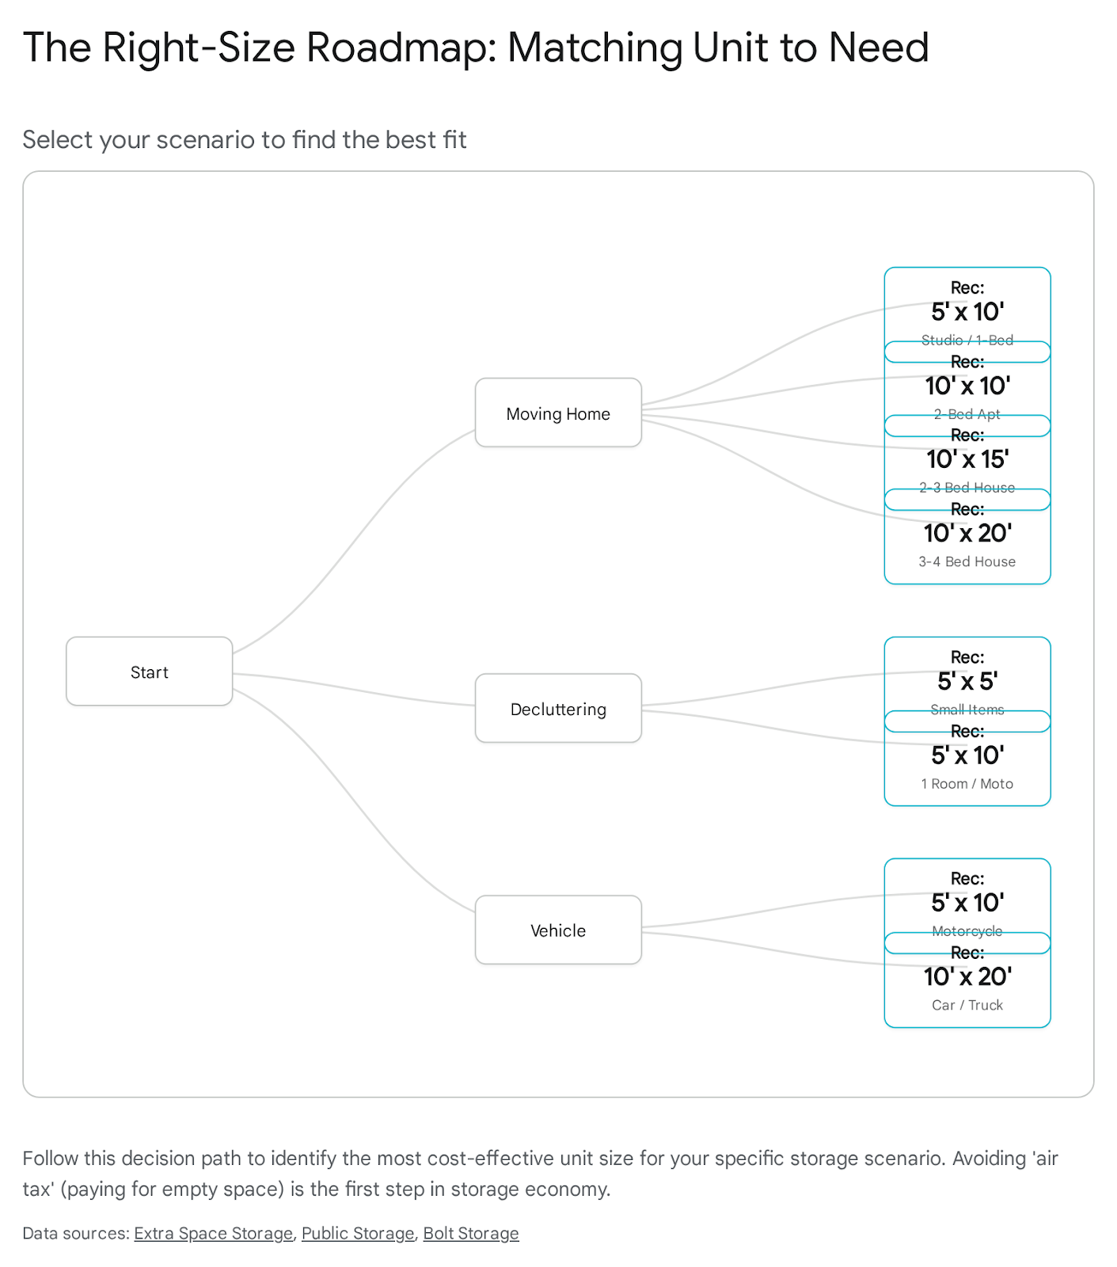Click the connector line from Start to Decluttering
Image resolution: width=1117 pixels, height=1267 pixels.
tap(356, 688)
